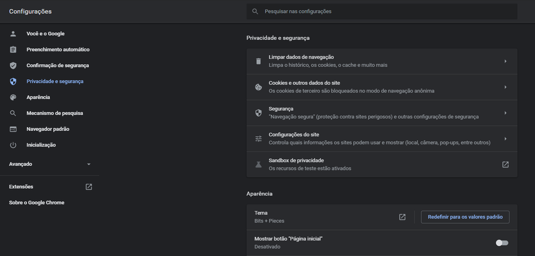The height and width of the screenshot is (256, 535).
Task: Click Redefinir para os valores padrão button
Action: pyautogui.click(x=465, y=217)
